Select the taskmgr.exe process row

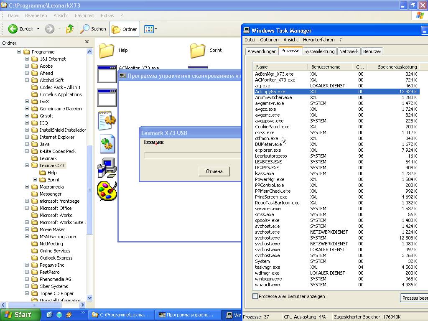pos(336,267)
